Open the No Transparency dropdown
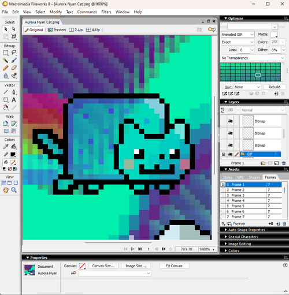 pos(283,58)
